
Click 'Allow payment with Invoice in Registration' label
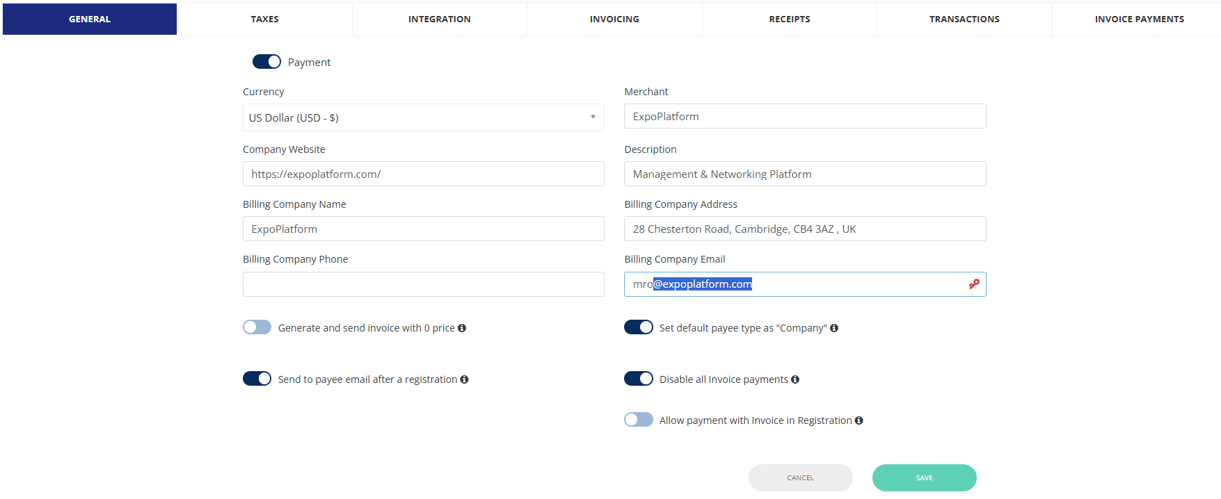(756, 420)
